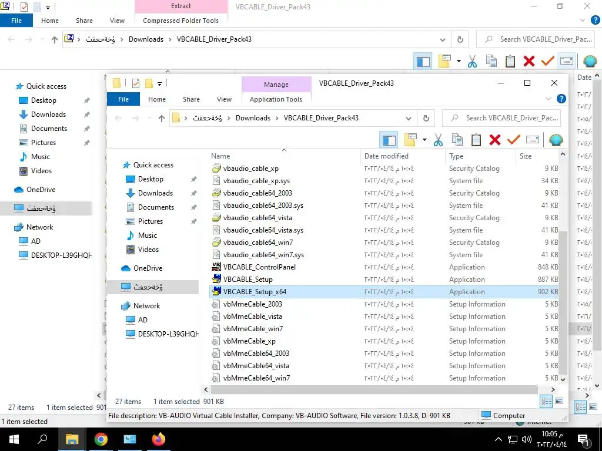Open Compressed Folder Tools tab in back window
The height and width of the screenshot is (451, 602).
pyautogui.click(x=181, y=21)
